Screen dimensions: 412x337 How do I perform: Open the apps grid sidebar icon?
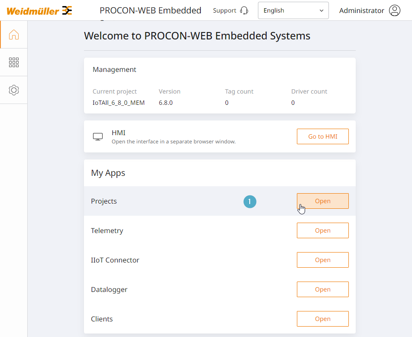[14, 62]
